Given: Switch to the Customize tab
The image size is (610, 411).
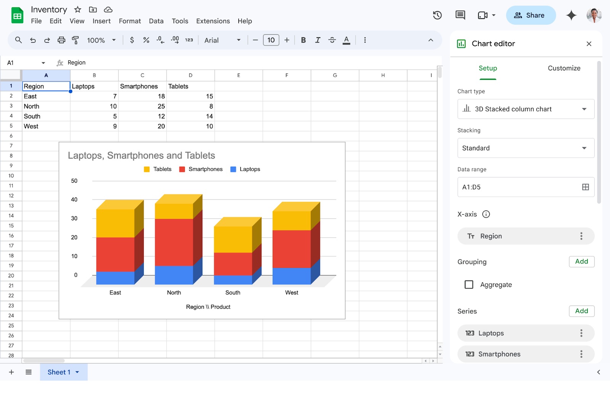Looking at the screenshot, I should tap(564, 68).
